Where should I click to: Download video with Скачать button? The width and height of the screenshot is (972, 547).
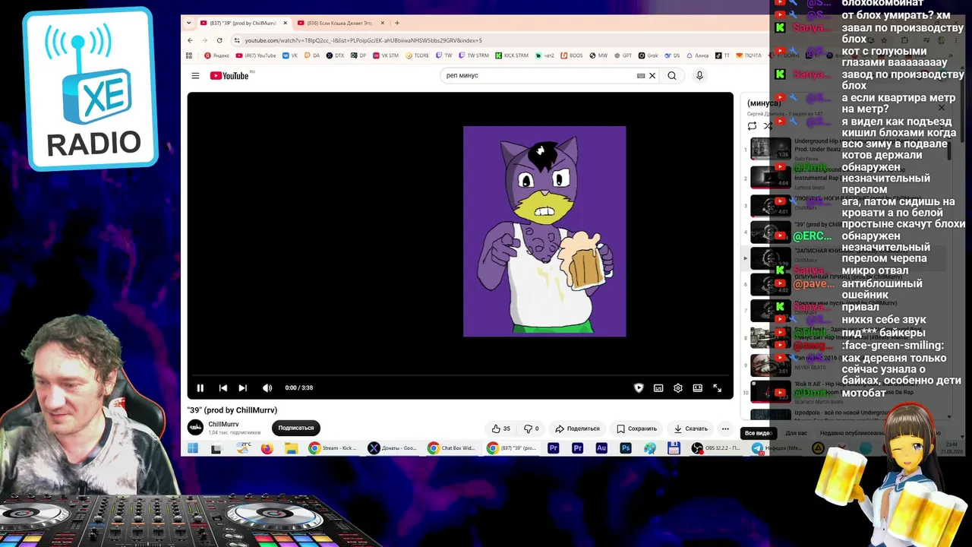pyautogui.click(x=690, y=428)
